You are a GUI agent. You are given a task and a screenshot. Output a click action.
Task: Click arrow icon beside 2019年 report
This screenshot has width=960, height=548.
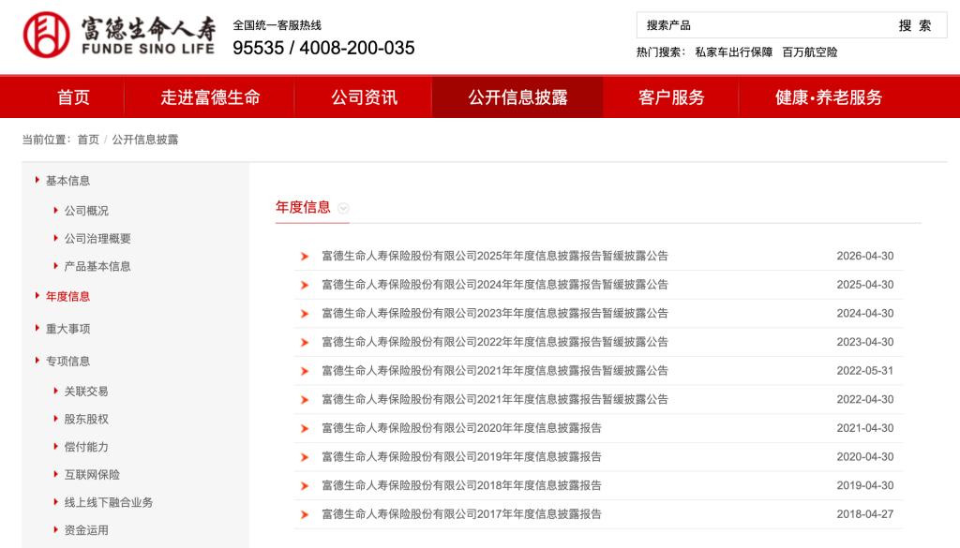pos(305,457)
